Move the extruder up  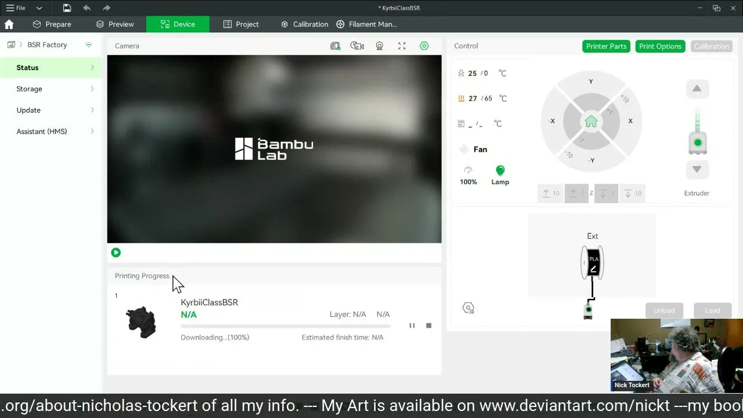pos(697,88)
